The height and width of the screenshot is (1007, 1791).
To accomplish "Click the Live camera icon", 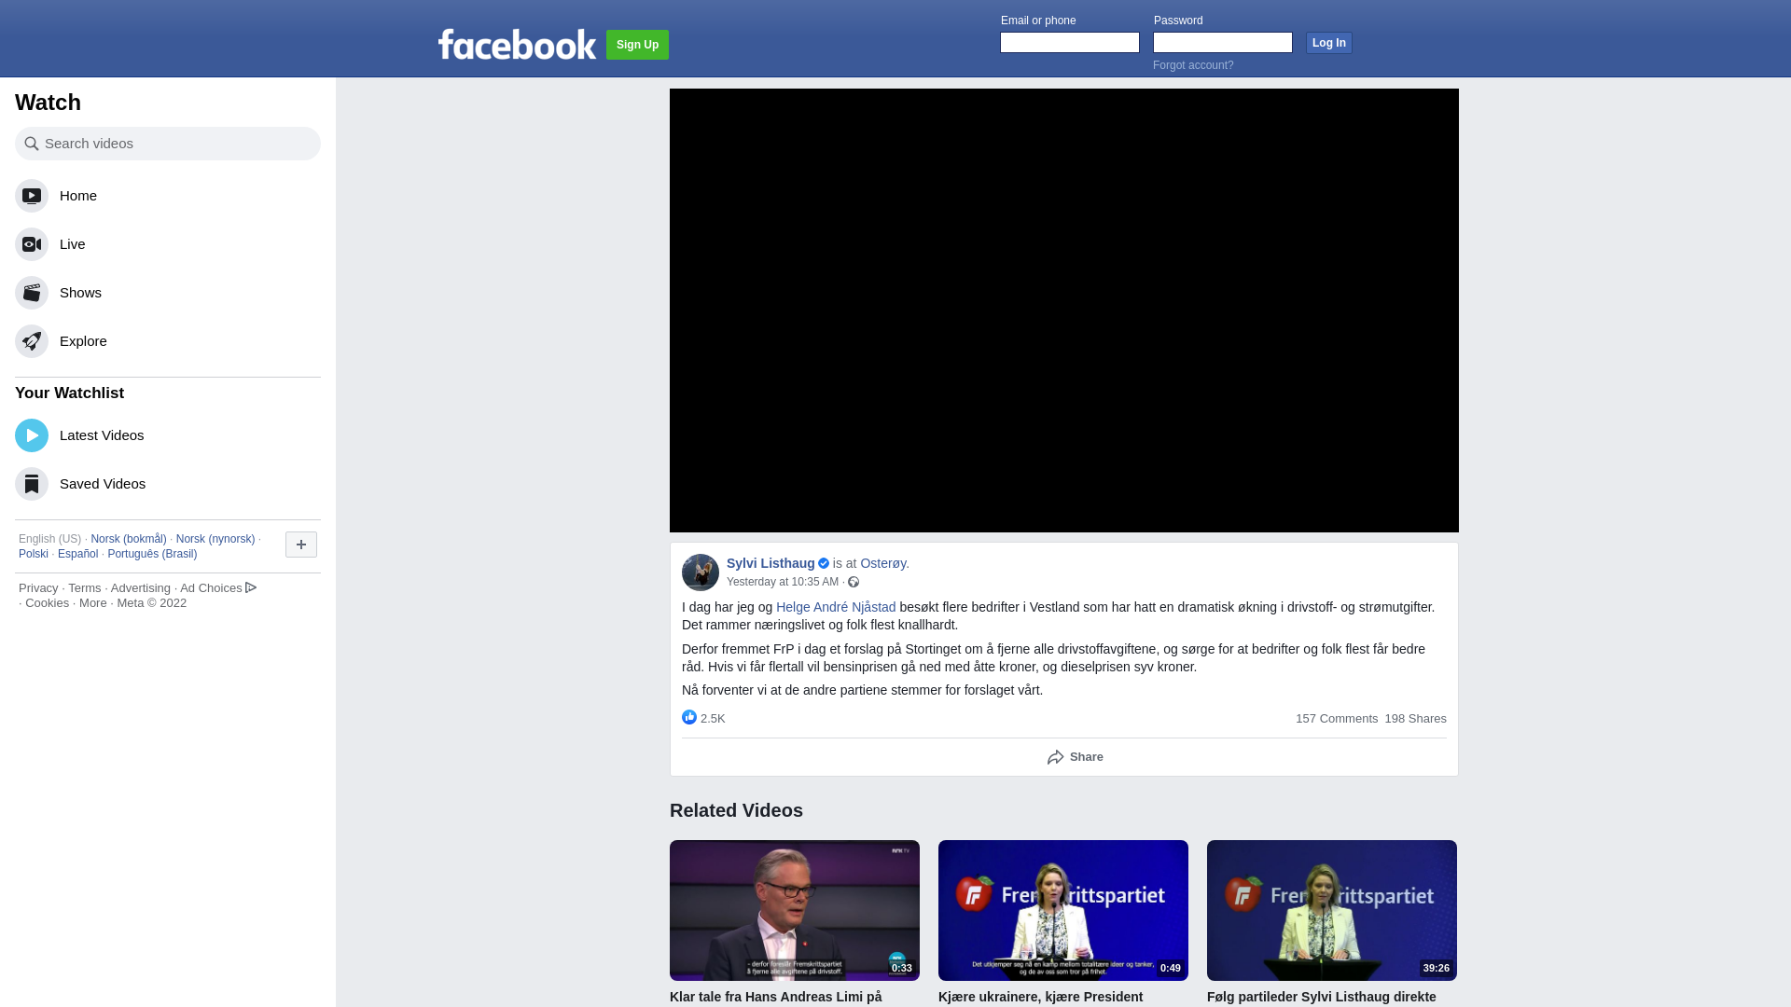I will click(32, 244).
